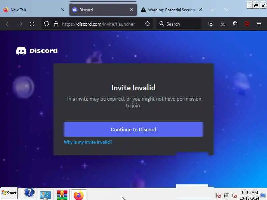The width and height of the screenshot is (267, 200).
Task: Open the Help question mark taskbar icon
Action: tap(29, 193)
